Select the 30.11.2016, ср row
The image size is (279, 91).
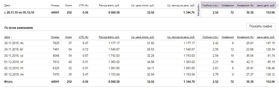click(139, 56)
